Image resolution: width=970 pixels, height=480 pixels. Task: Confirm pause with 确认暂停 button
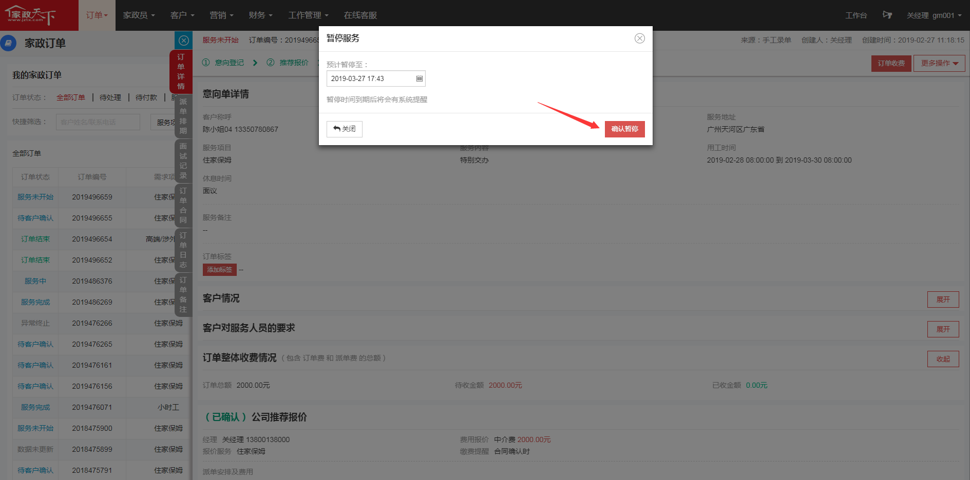[624, 129]
